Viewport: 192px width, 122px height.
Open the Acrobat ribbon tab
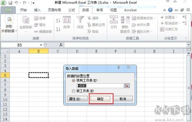tap(130, 10)
